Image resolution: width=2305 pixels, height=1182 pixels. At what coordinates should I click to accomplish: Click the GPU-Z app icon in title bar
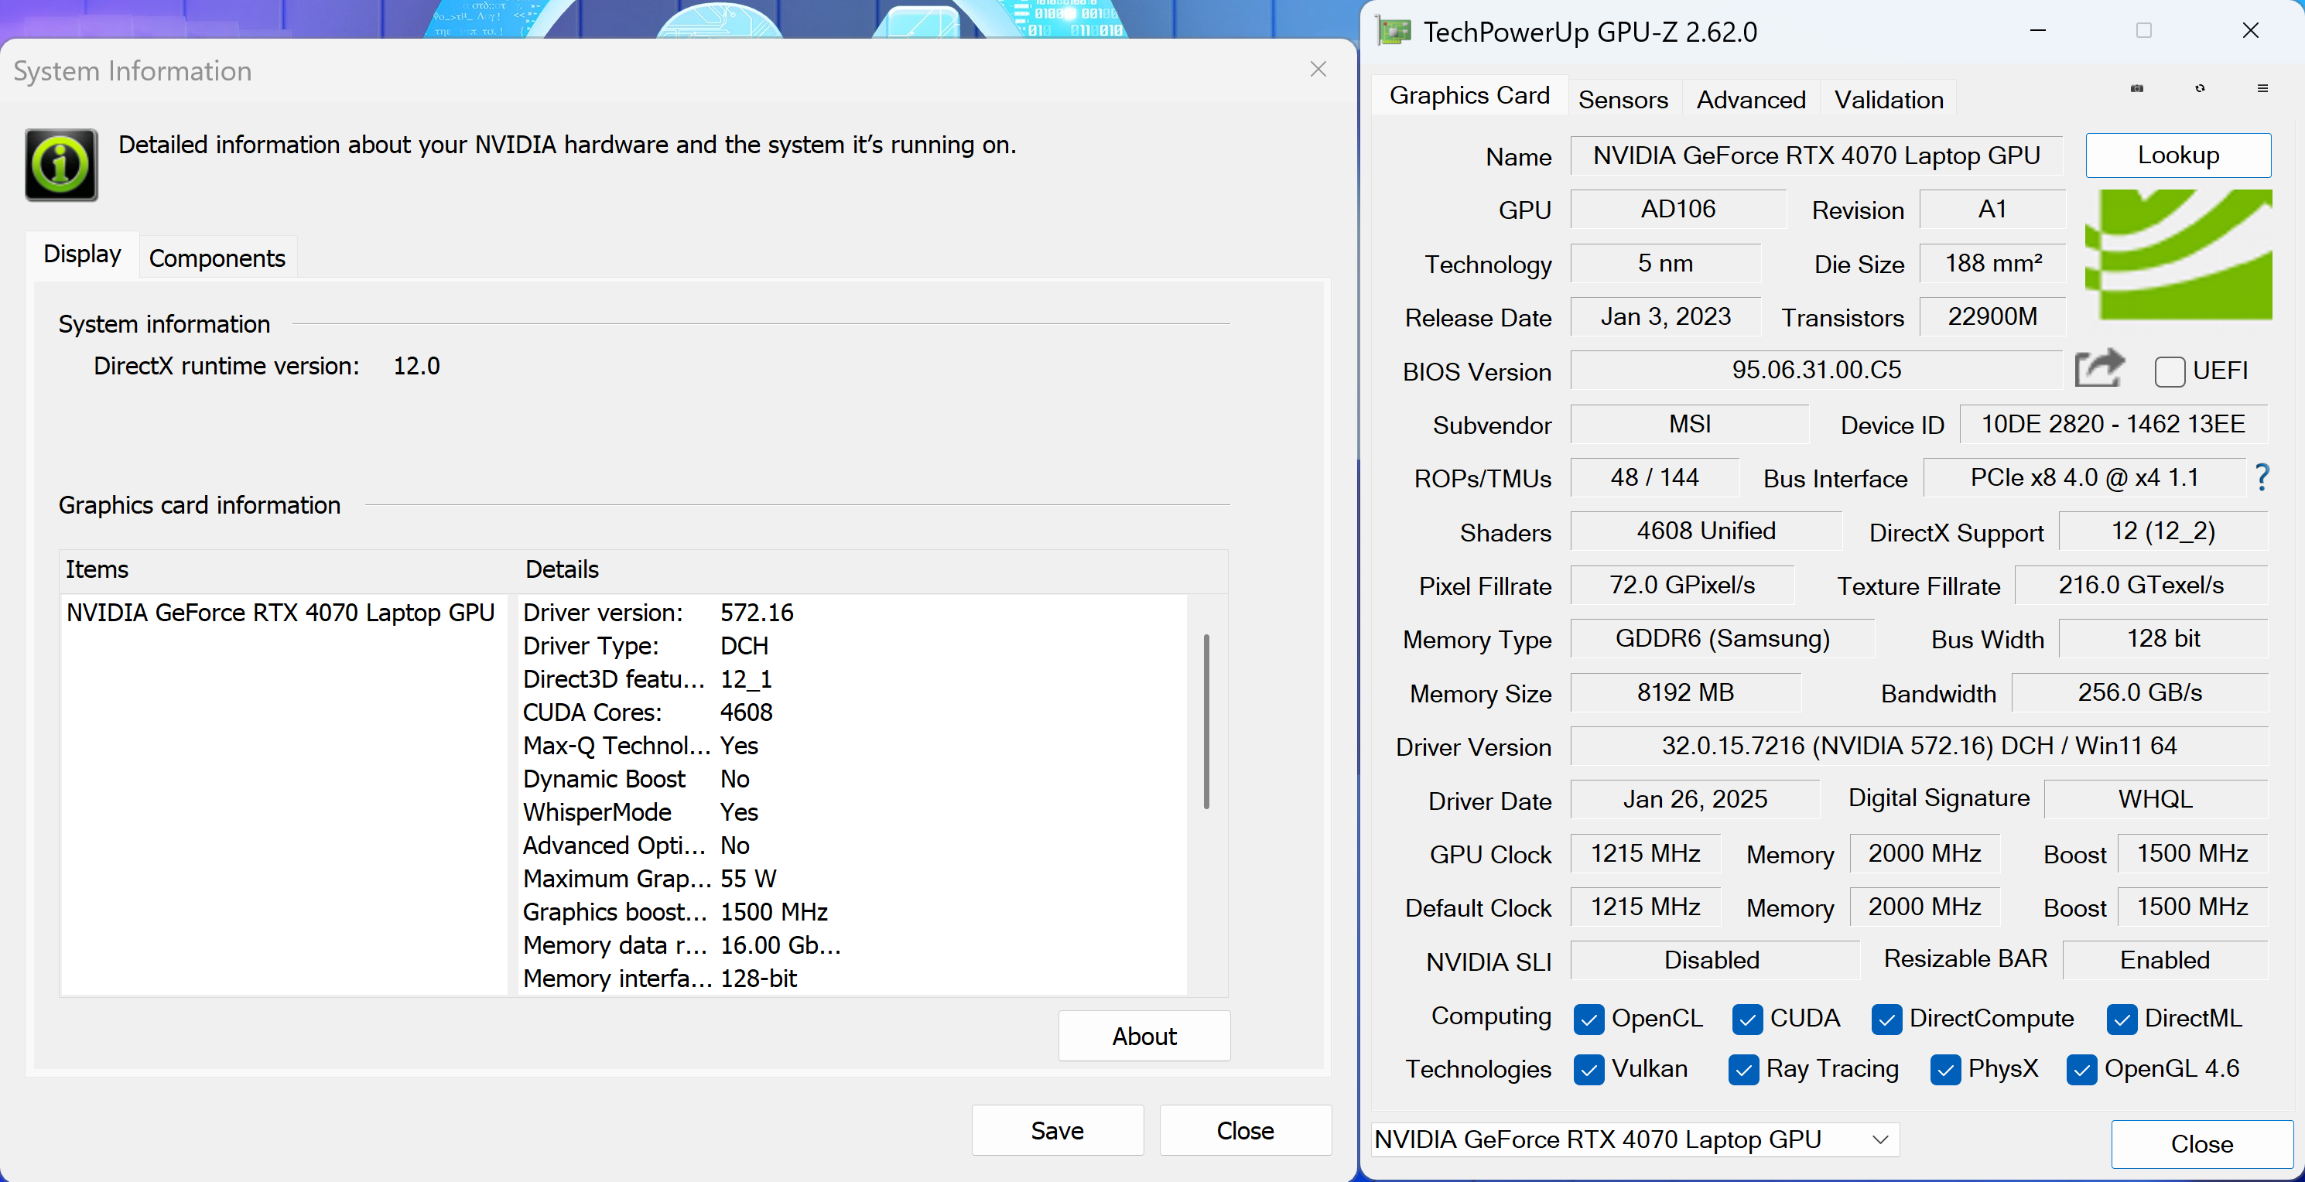point(1394,31)
